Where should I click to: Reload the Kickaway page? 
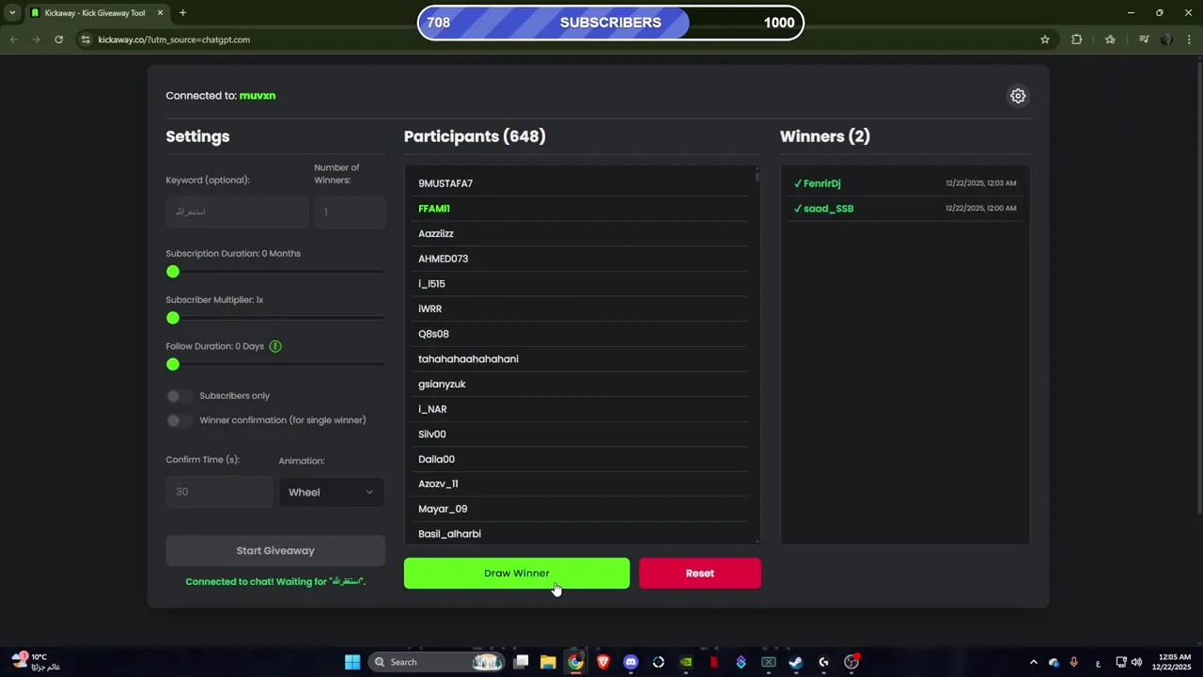(58, 39)
